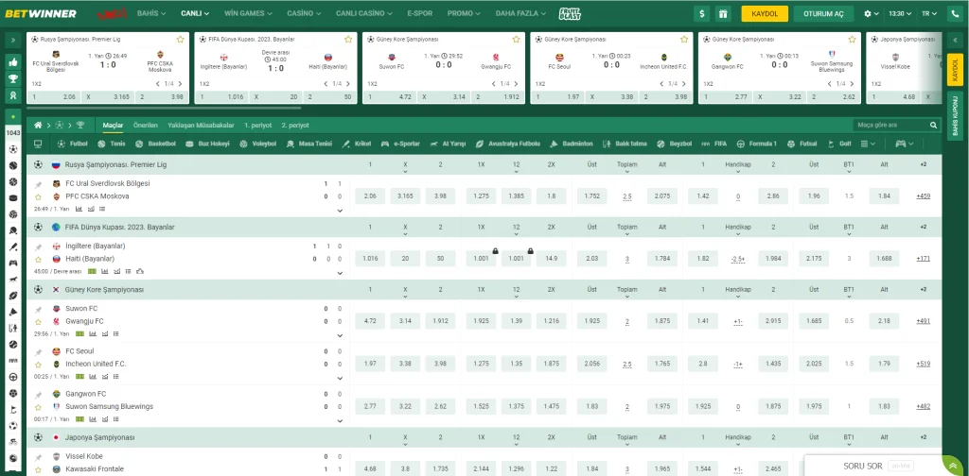Viewport: 969px width, 476px height.
Task: Click the trophy breadcrumb icon
Action: click(x=80, y=126)
